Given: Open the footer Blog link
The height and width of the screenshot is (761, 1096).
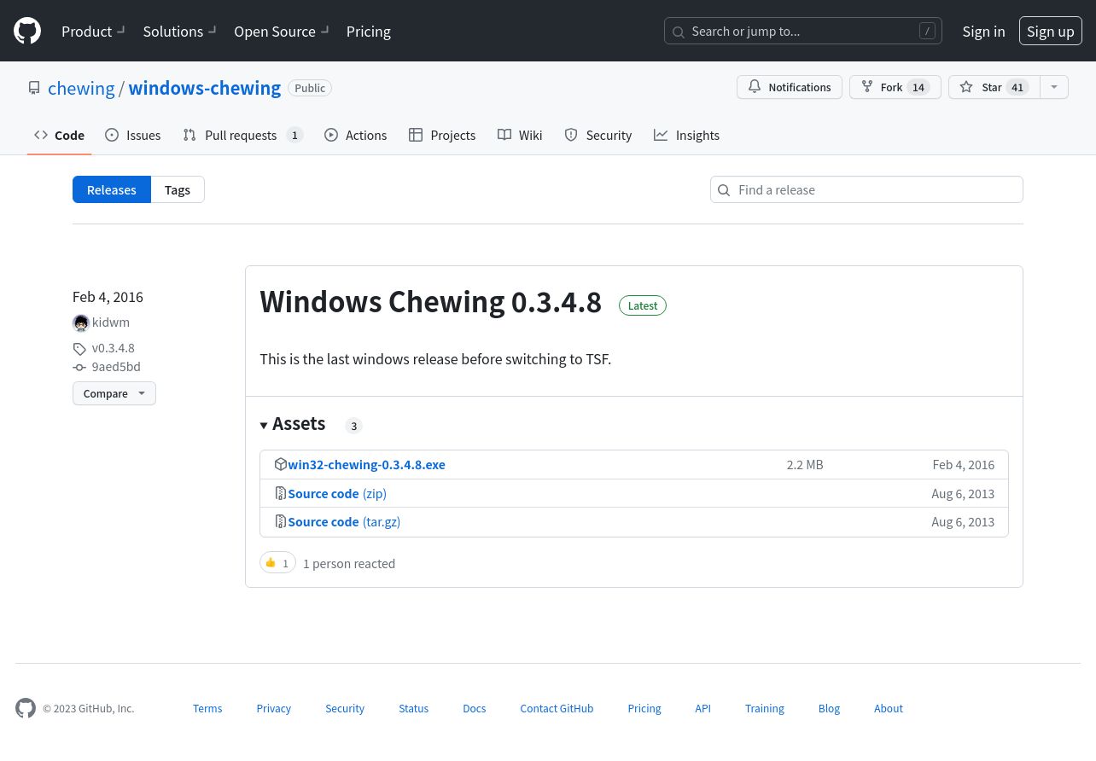Looking at the screenshot, I should tap(829, 708).
